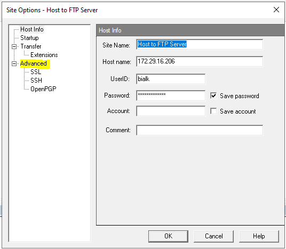Focus the Site Name field

click(200, 44)
